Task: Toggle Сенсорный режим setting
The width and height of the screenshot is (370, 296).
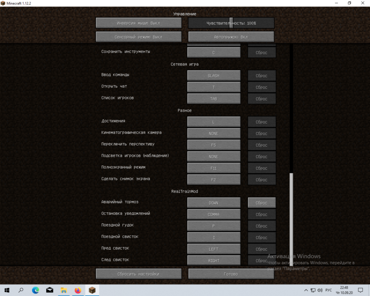Action: (x=139, y=37)
